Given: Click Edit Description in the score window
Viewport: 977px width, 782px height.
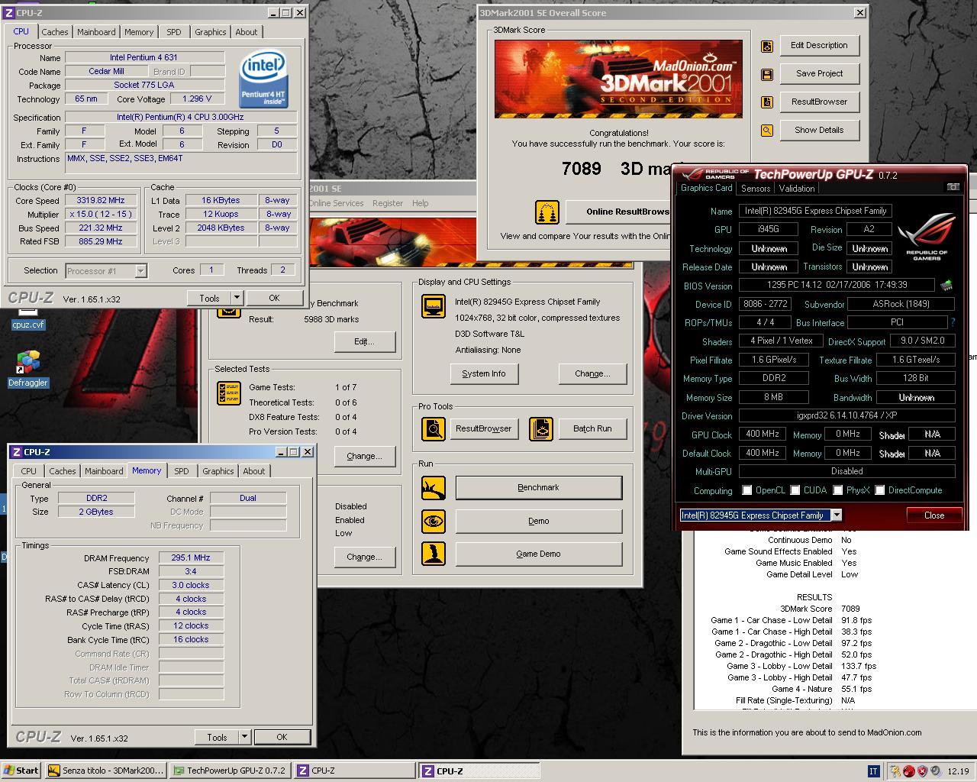Looking at the screenshot, I should [819, 45].
